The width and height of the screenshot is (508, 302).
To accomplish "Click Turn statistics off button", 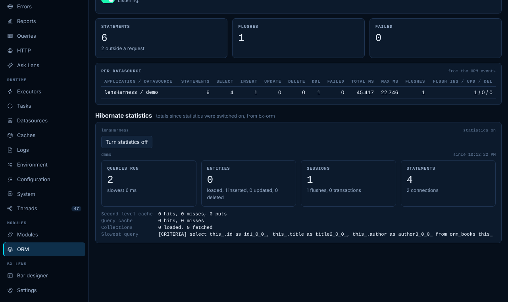I will pos(127,142).
